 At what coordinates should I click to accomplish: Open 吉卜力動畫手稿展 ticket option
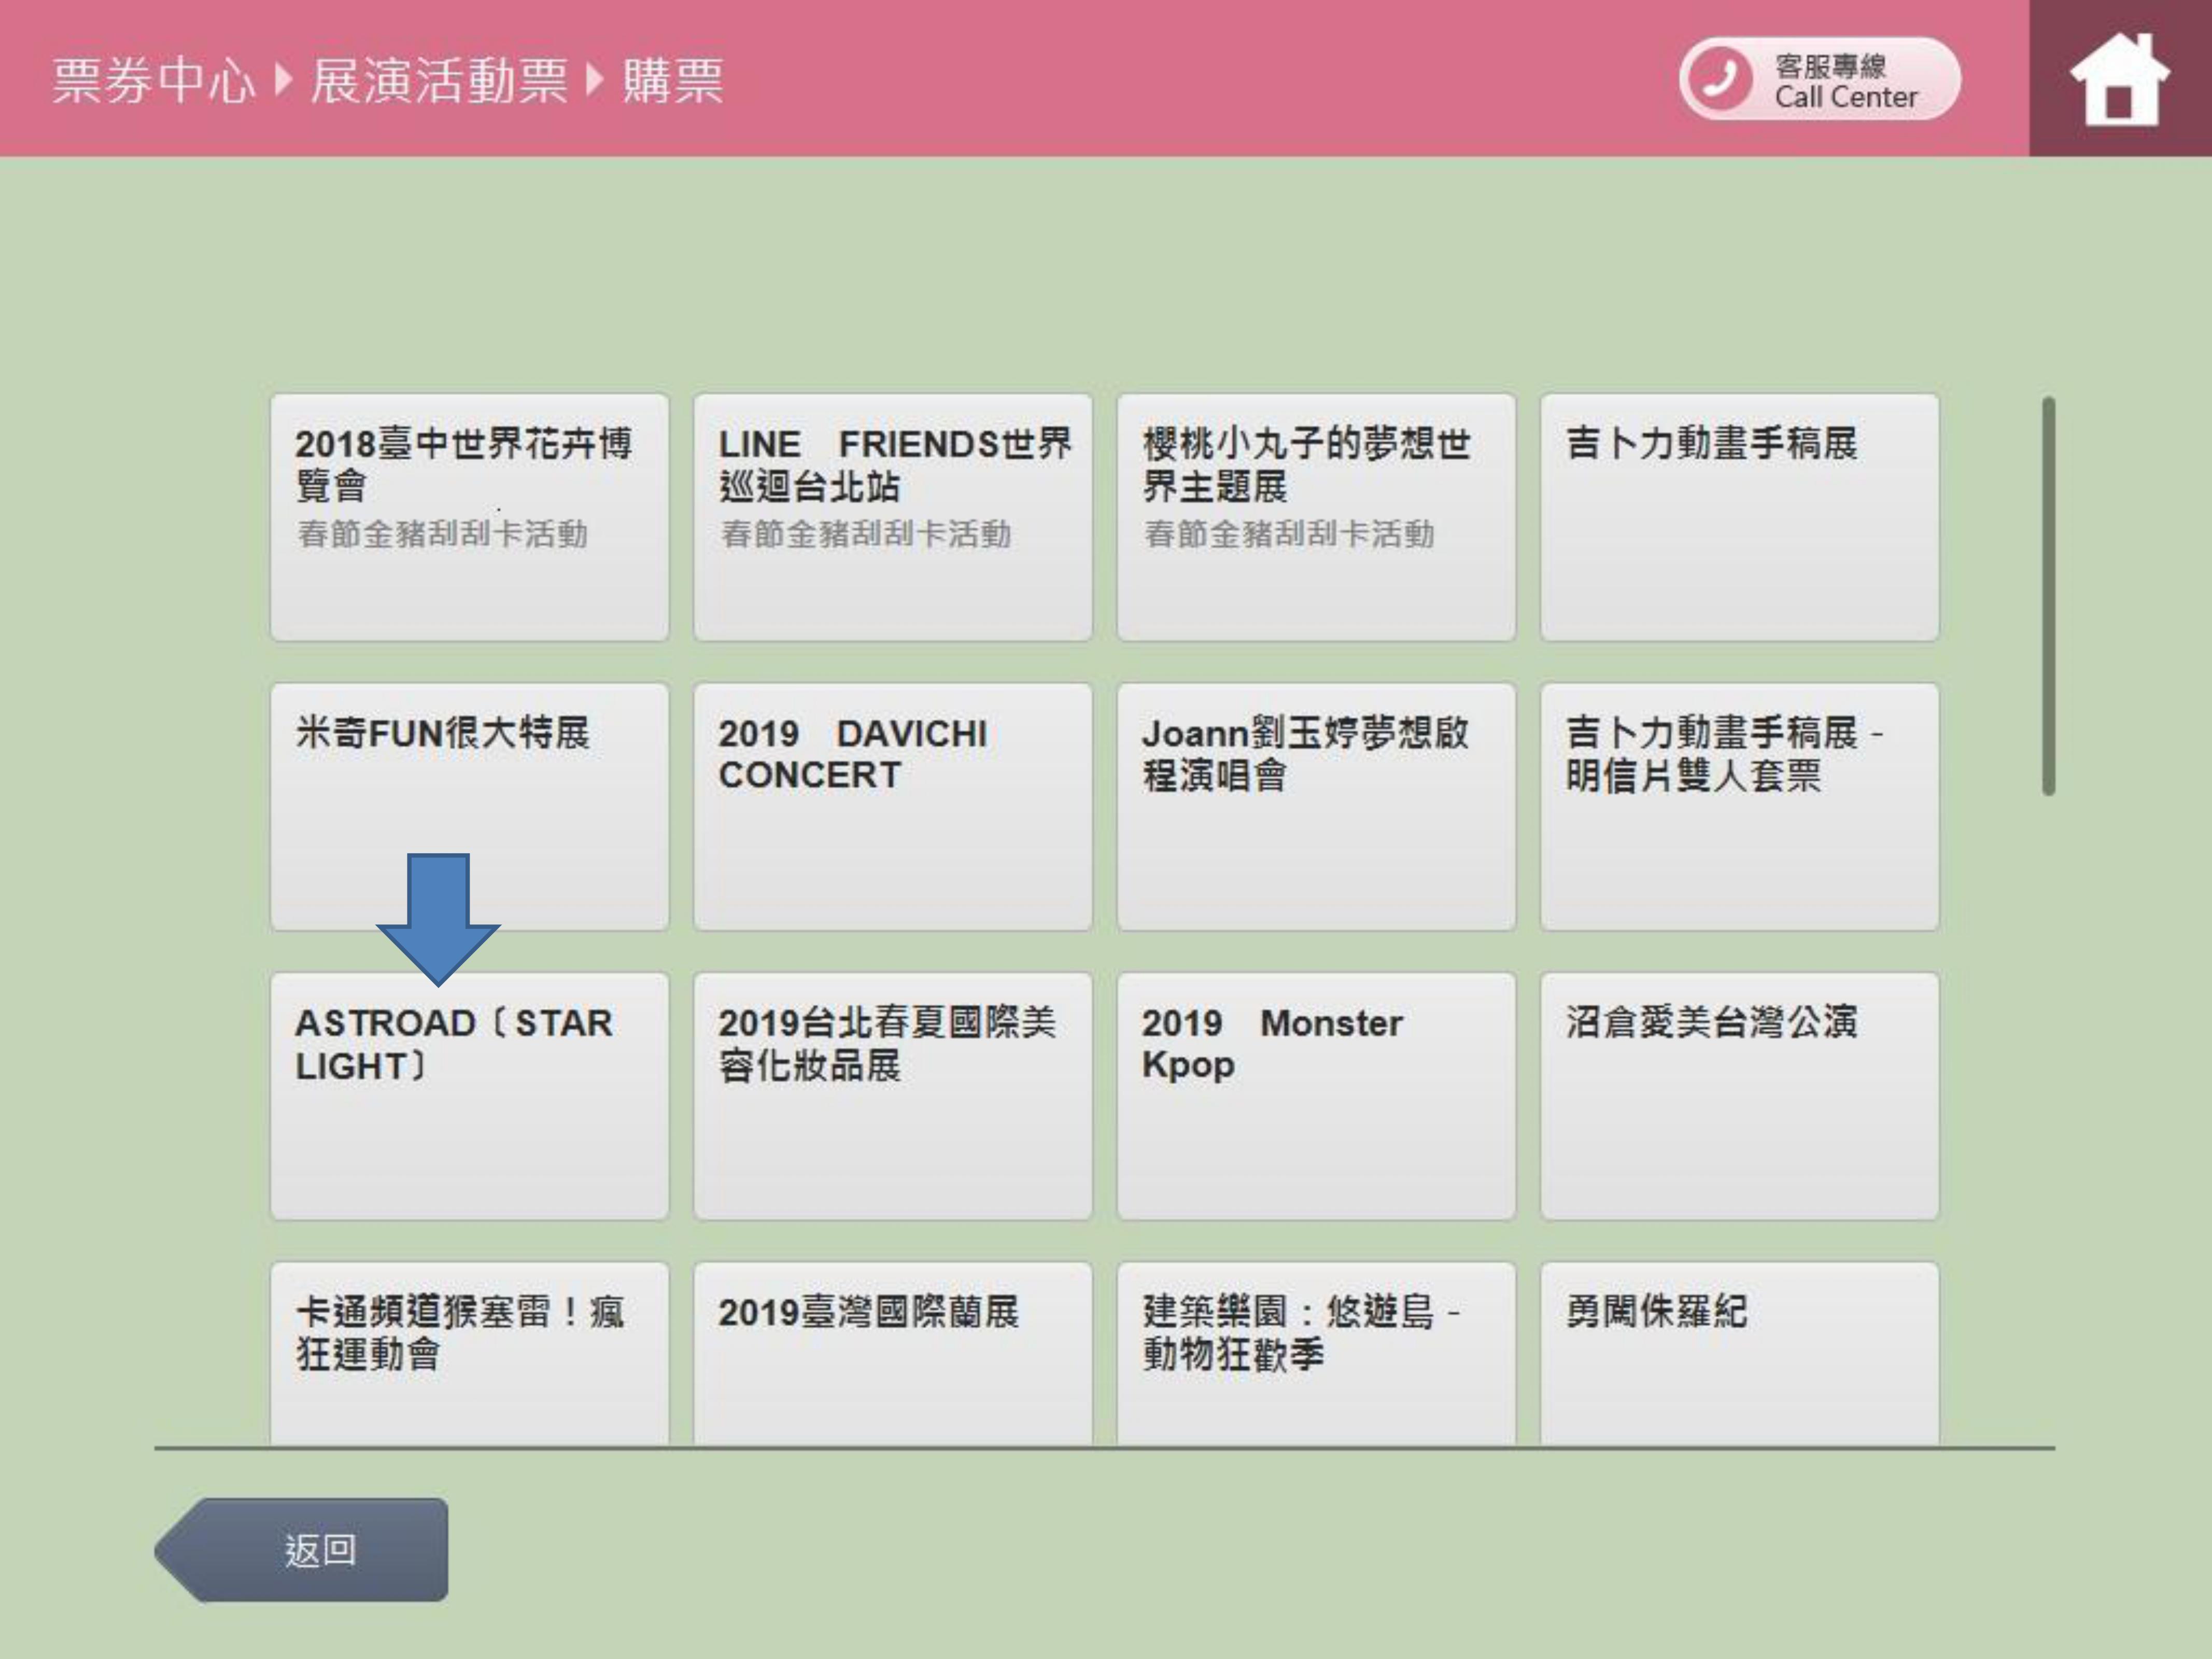click(1740, 517)
